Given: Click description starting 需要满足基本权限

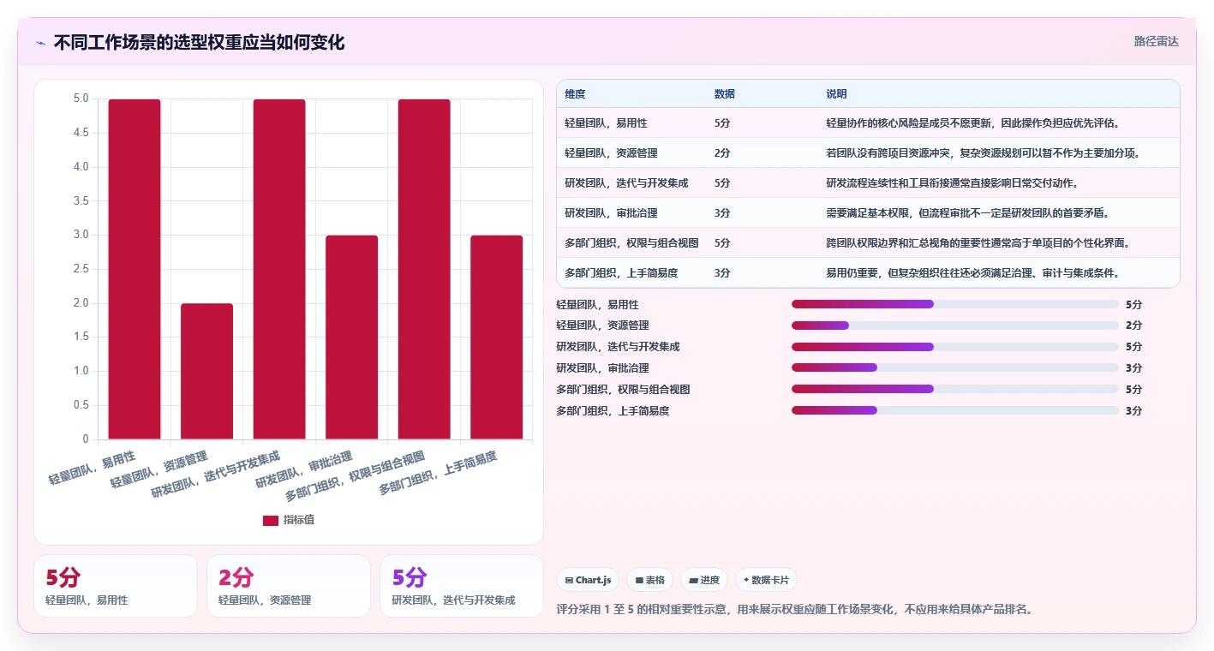Looking at the screenshot, I should coord(967,213).
